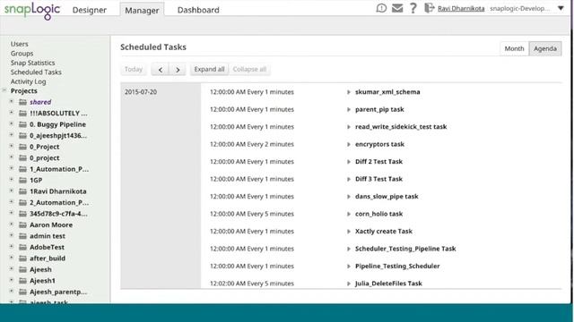Click the Ajeesh1 folder icon
Viewport: 574px width, 322px height.
point(22,281)
